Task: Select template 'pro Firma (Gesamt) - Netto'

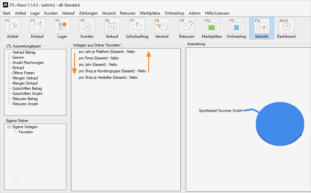Action: click(x=99, y=58)
